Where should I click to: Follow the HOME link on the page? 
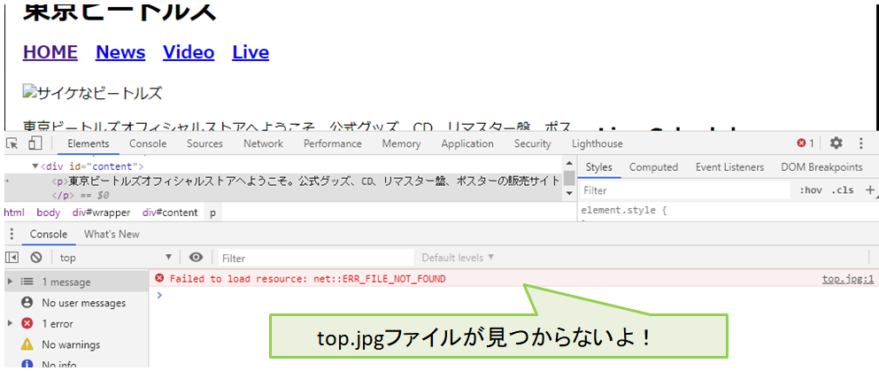(50, 52)
